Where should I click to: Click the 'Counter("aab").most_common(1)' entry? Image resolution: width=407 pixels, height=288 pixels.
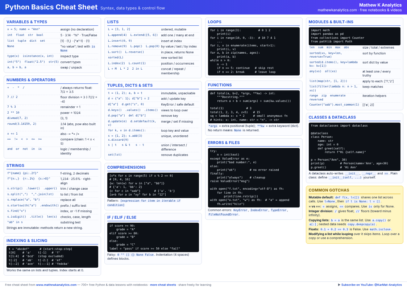[x=335, y=105]
